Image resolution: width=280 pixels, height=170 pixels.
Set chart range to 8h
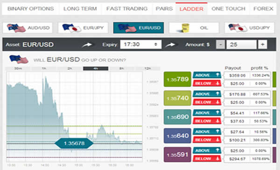[x=122, y=69]
